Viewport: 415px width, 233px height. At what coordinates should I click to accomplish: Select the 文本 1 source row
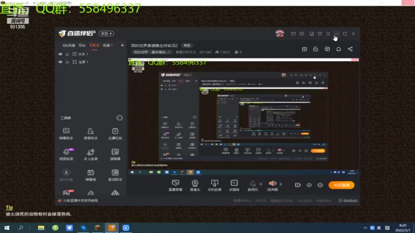[x=91, y=54]
